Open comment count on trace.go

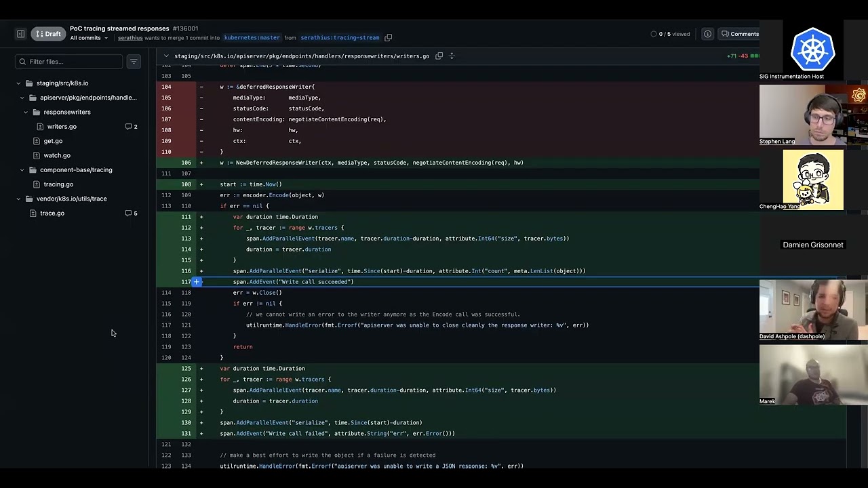[x=132, y=213]
